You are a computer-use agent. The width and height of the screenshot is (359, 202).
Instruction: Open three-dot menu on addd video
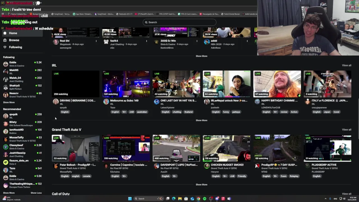pos(247,41)
